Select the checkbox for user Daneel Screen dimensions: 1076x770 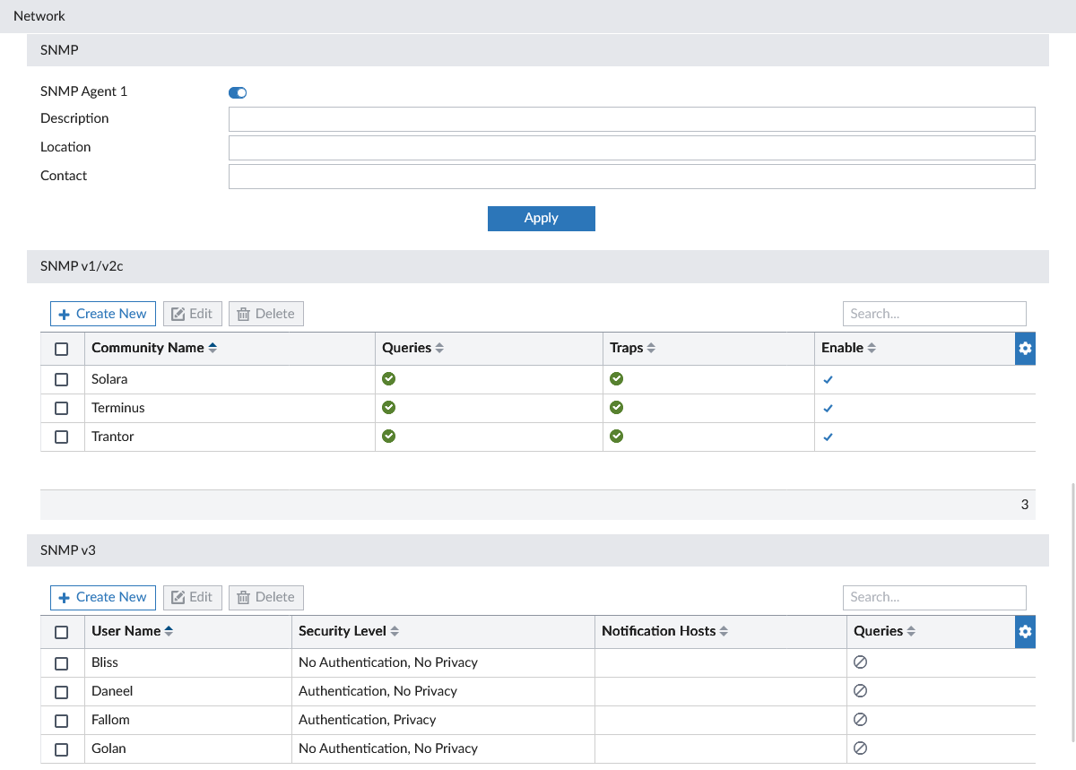coord(61,692)
